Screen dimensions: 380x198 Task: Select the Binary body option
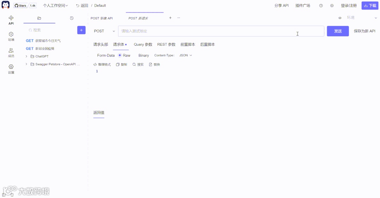(144, 55)
